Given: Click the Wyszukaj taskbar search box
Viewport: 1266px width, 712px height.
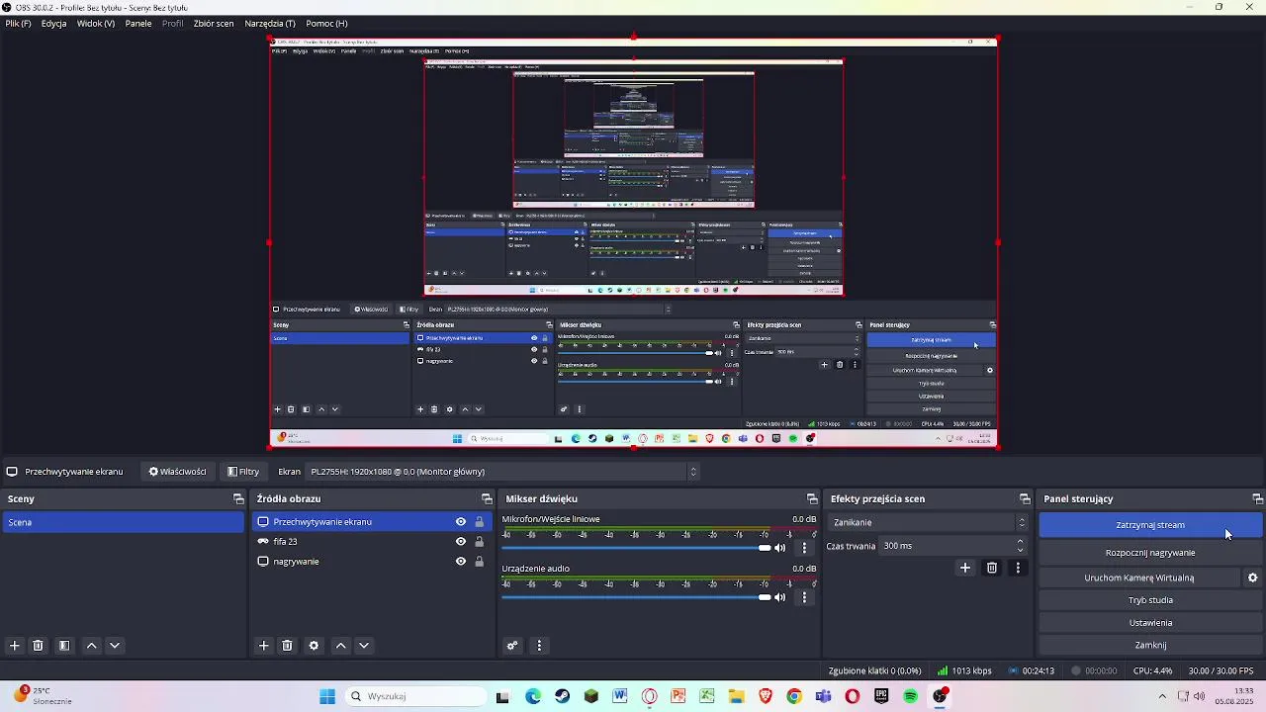Looking at the screenshot, I should 415,696.
